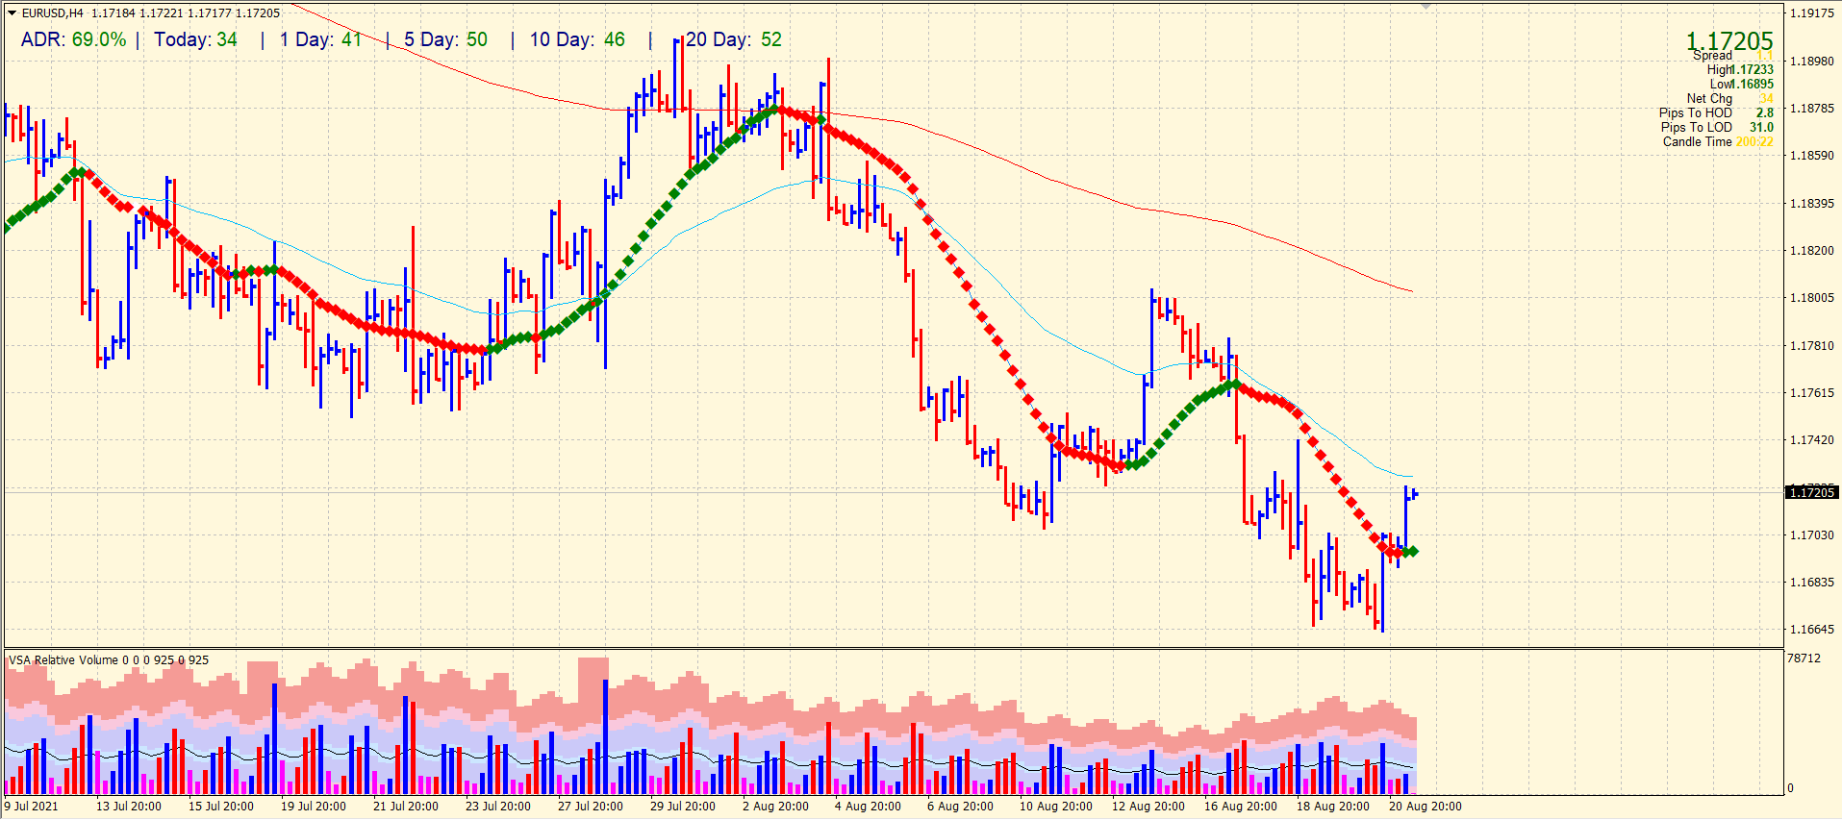Image resolution: width=1842 pixels, height=820 pixels.
Task: Click the large green 1.17205 price display
Action: pos(1728,40)
